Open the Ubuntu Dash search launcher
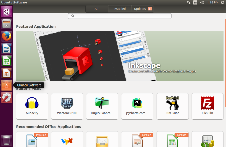This screenshot has width=226, height=147. tap(7, 11)
